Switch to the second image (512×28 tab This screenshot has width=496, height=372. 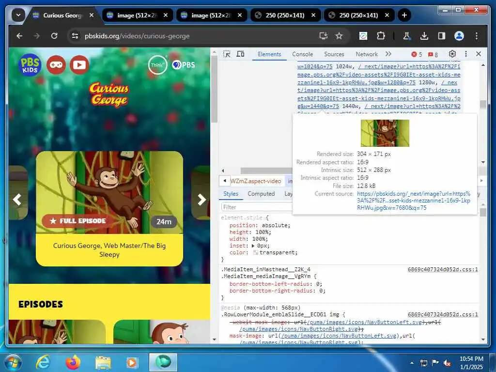[x=211, y=15]
